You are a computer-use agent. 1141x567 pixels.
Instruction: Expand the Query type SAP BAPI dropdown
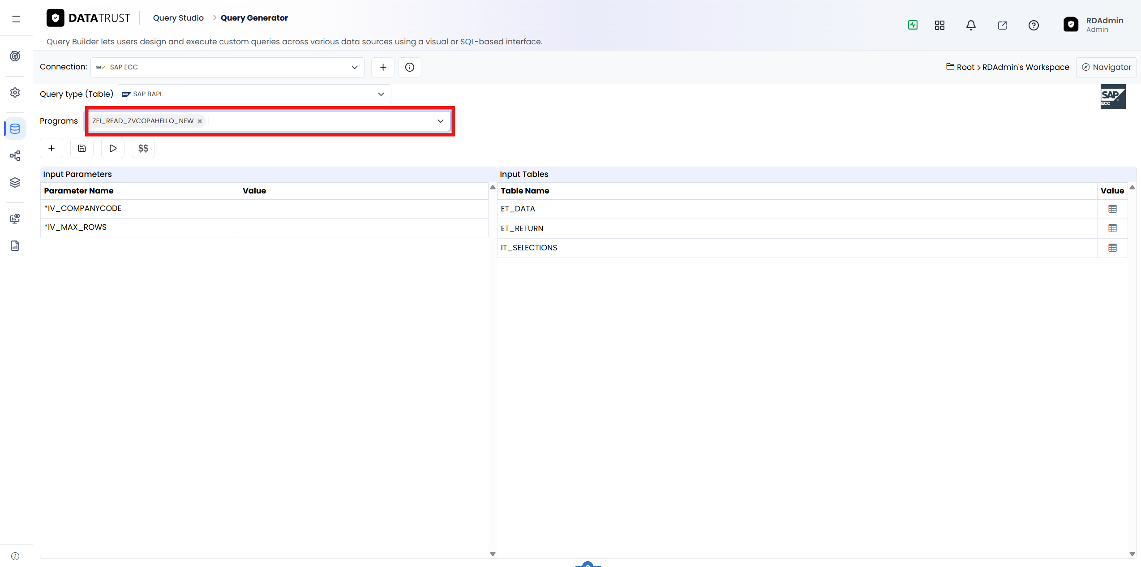tap(381, 94)
